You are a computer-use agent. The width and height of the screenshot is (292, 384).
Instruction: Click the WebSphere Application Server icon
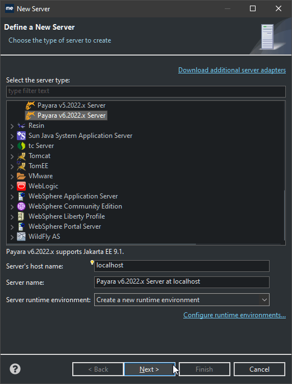coord(21,196)
